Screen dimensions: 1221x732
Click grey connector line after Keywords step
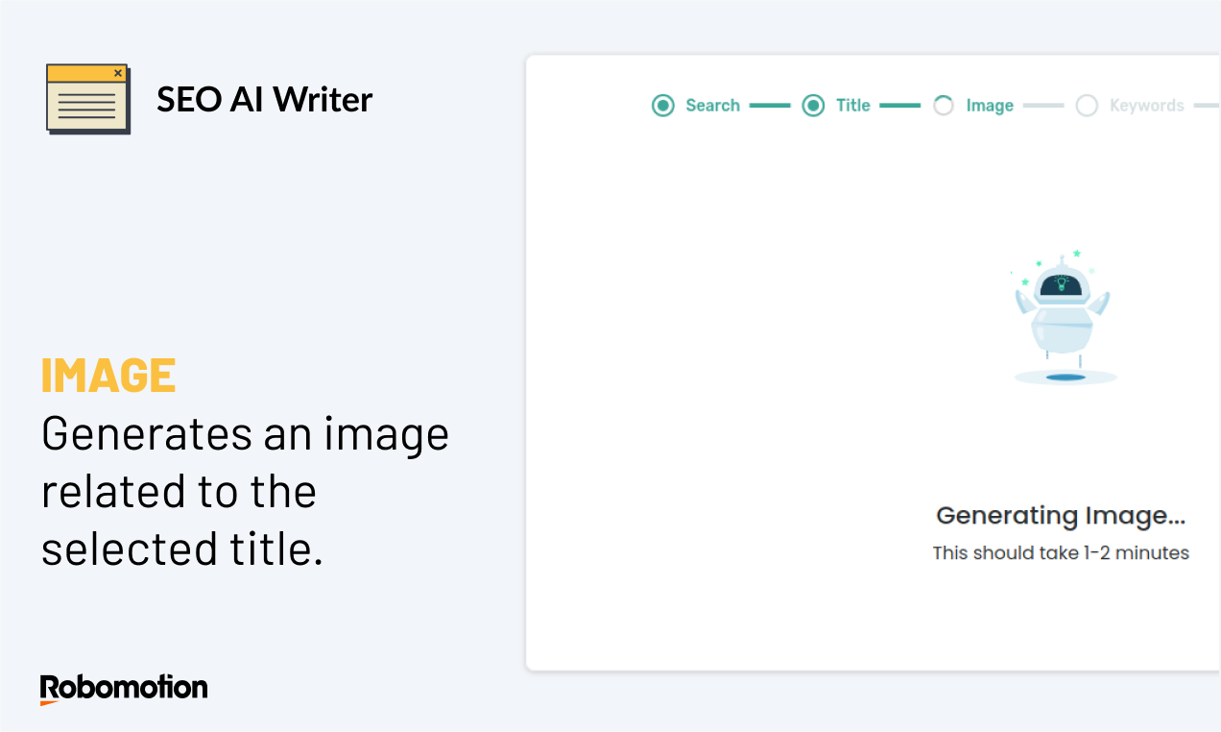click(1207, 106)
